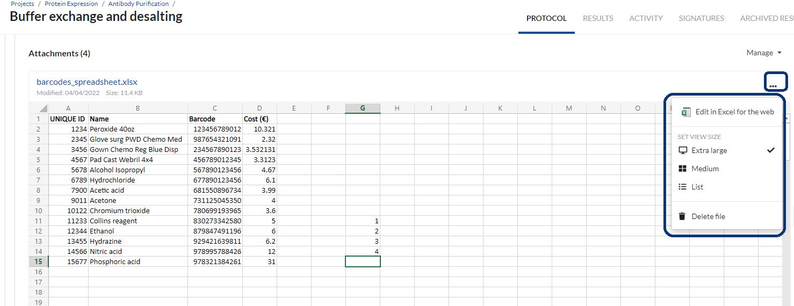
Task: Open the Activity tab
Action: [x=646, y=18]
